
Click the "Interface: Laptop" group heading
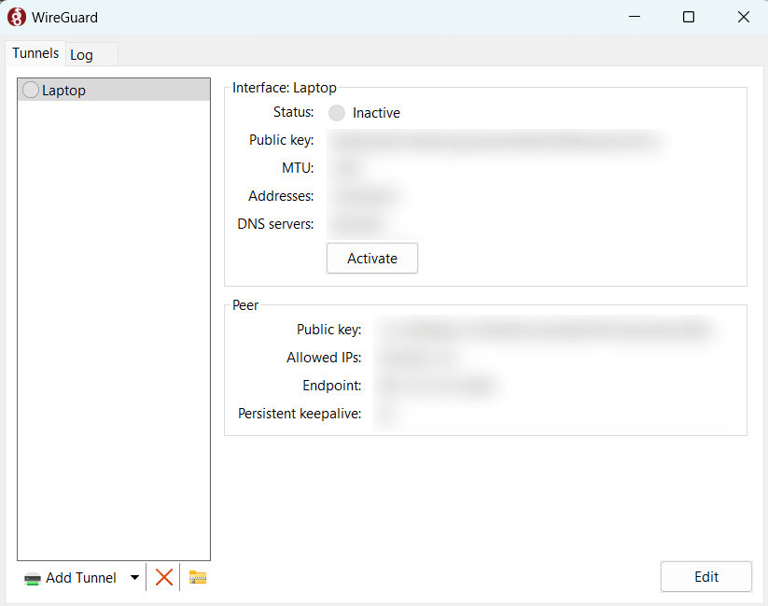coord(284,88)
